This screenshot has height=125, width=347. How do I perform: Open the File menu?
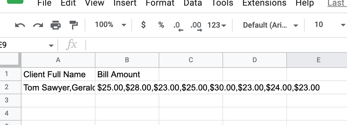pos(44,3)
